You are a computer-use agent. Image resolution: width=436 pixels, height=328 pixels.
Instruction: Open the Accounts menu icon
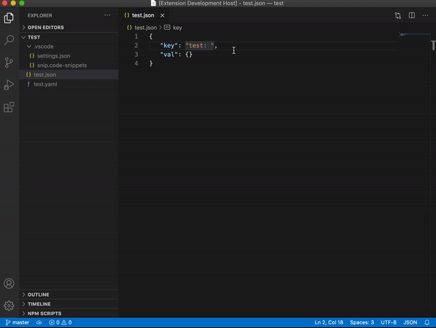(9, 284)
